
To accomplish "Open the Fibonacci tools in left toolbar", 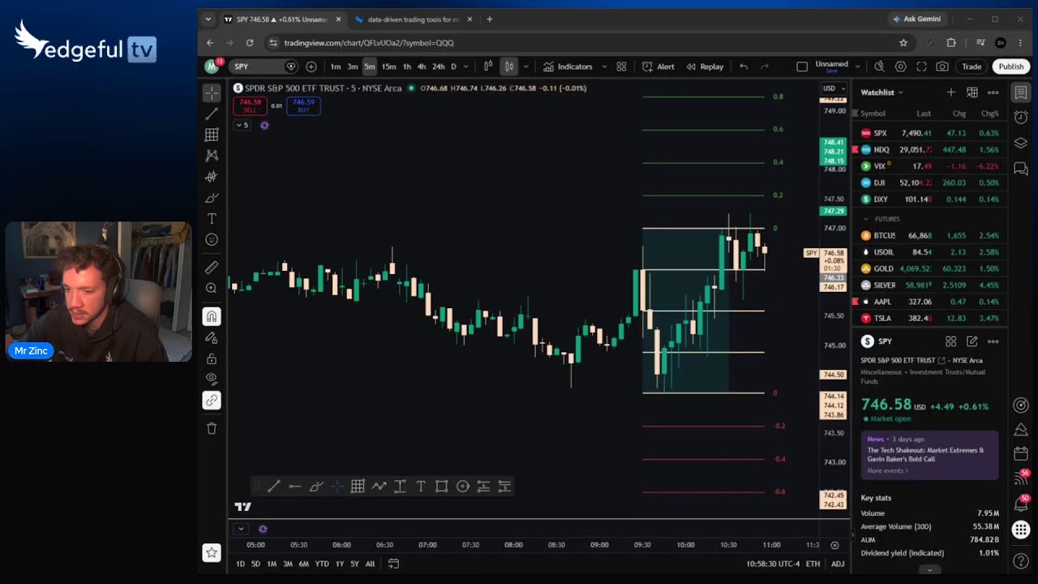I will click(x=212, y=135).
